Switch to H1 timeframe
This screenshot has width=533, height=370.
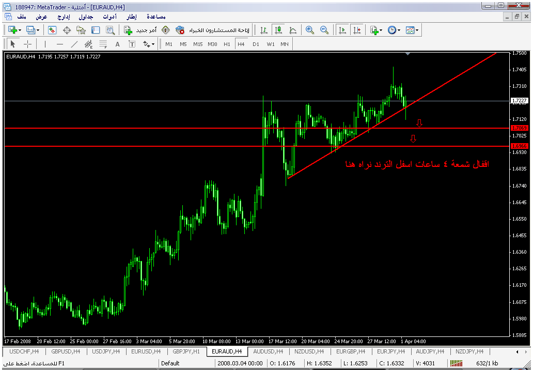(x=227, y=44)
